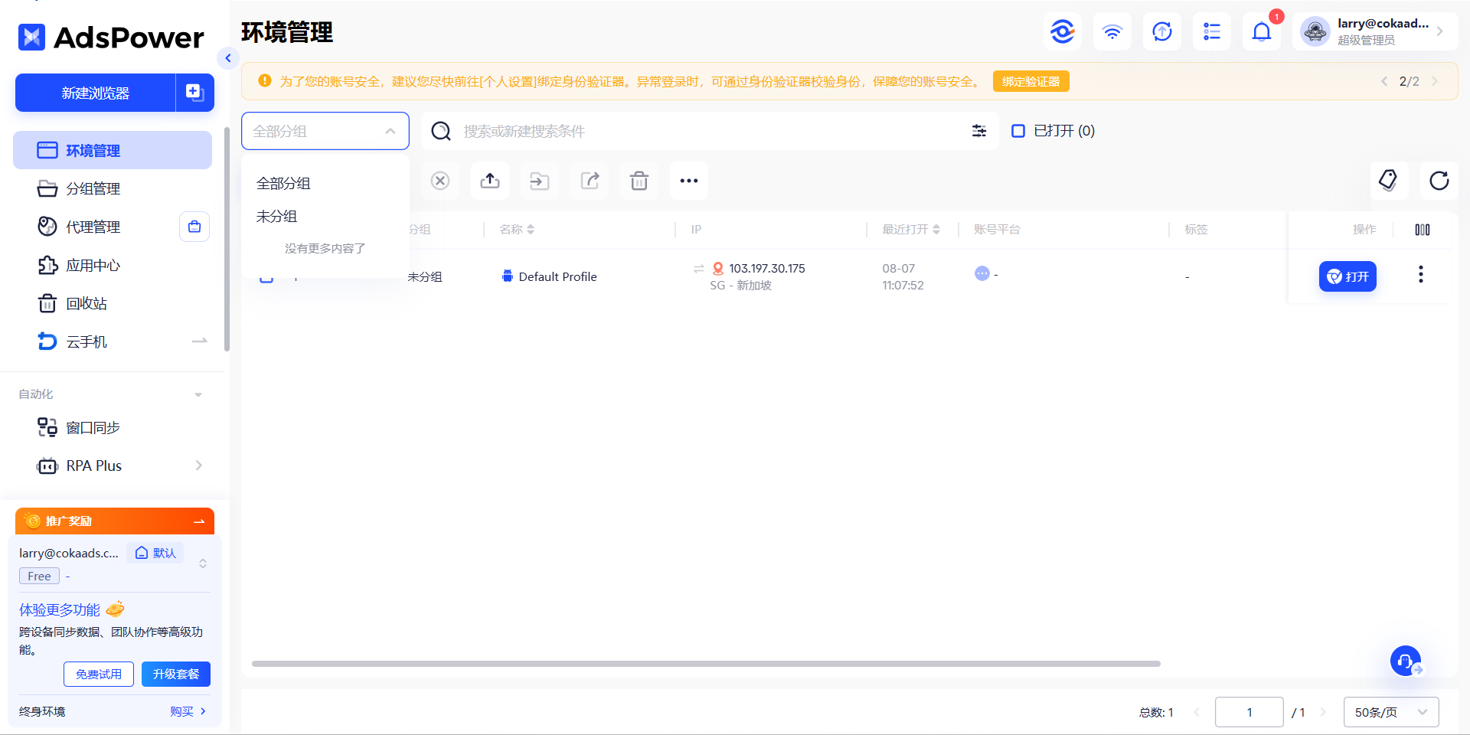
Task: Collapse the left sidebar
Action: click(228, 58)
